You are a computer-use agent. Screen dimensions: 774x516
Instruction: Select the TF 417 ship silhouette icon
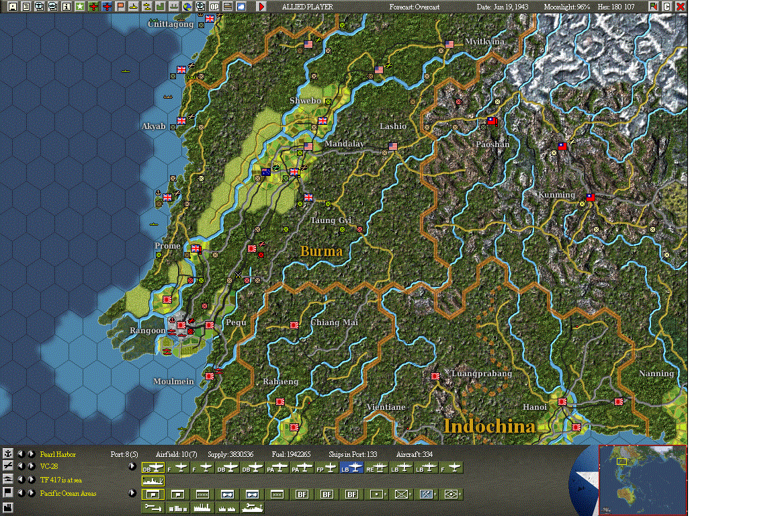pos(153,480)
